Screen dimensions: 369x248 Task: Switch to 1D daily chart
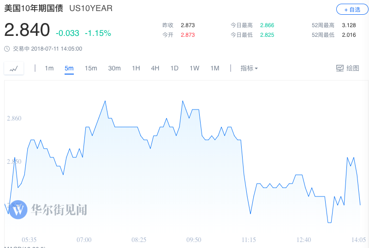tap(174, 68)
